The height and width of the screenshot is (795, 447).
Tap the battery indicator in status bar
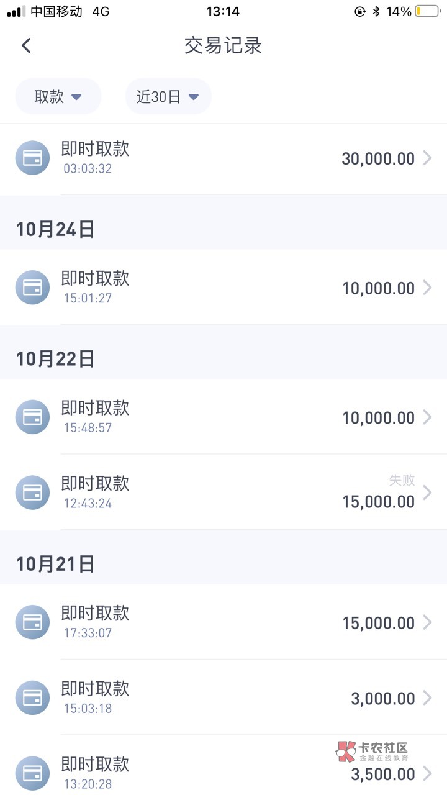coord(427,12)
